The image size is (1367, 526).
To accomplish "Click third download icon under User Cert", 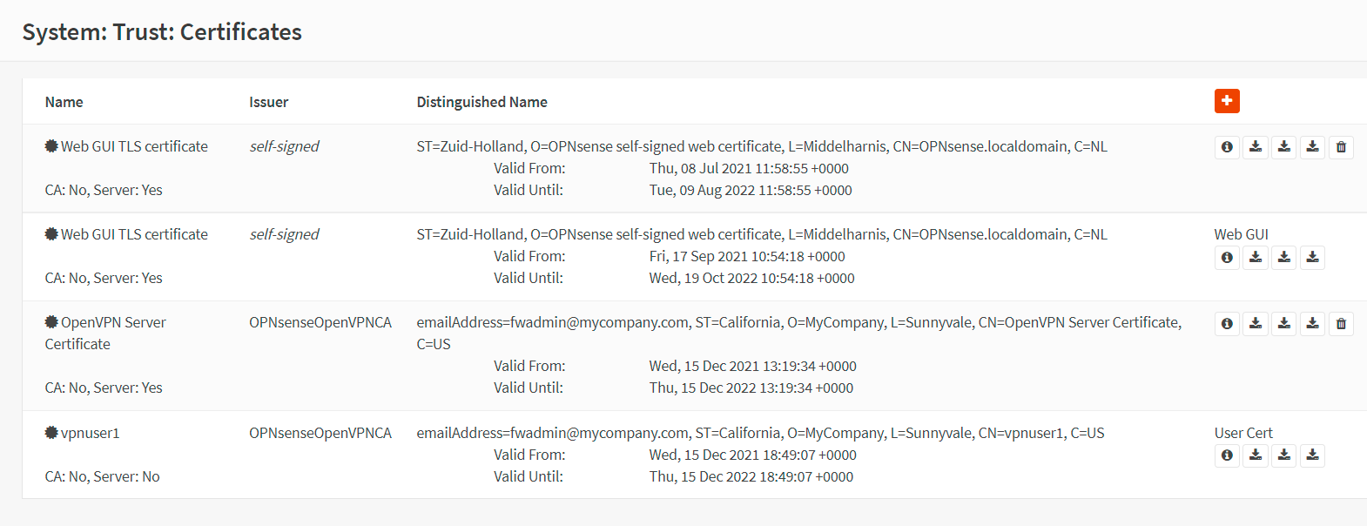I will coord(1312,455).
